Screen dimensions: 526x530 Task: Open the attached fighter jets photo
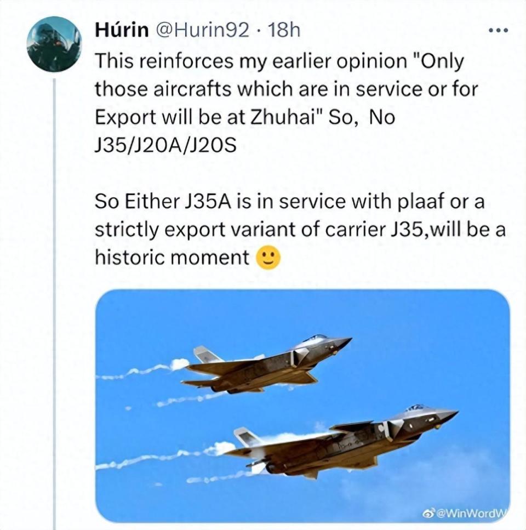(x=302, y=406)
